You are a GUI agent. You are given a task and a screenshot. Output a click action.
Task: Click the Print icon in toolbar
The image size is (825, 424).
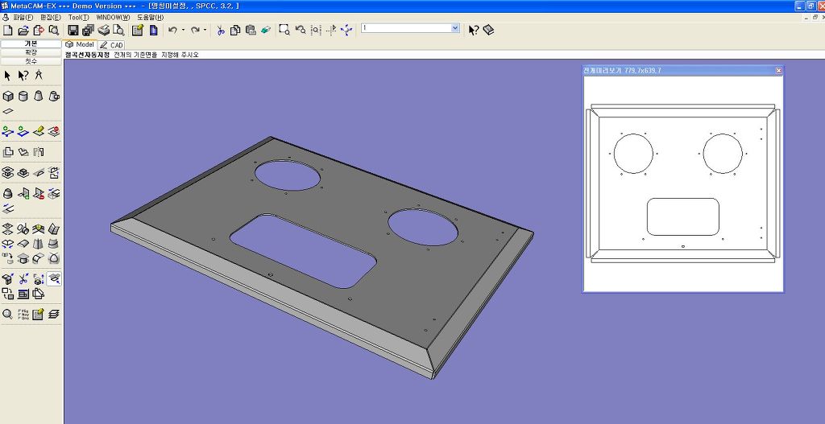[104, 30]
